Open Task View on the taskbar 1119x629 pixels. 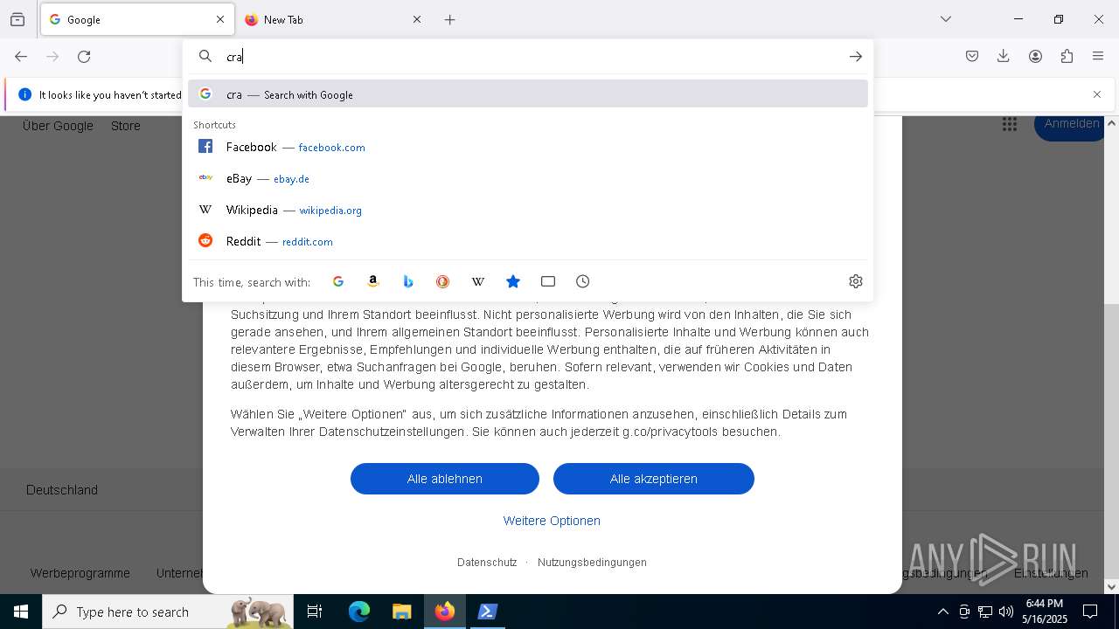click(x=315, y=612)
